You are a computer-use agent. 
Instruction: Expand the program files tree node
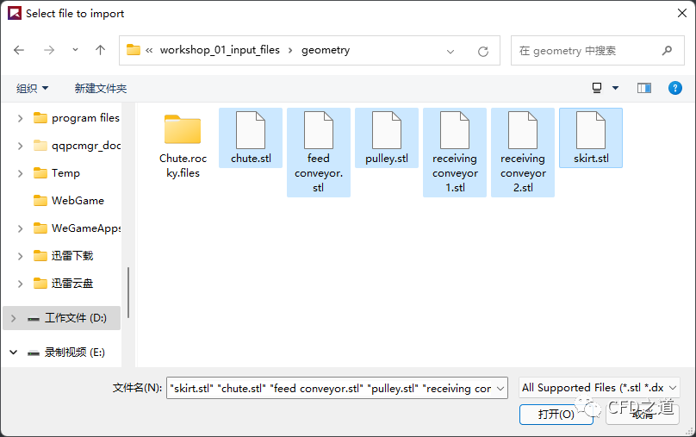(x=20, y=118)
